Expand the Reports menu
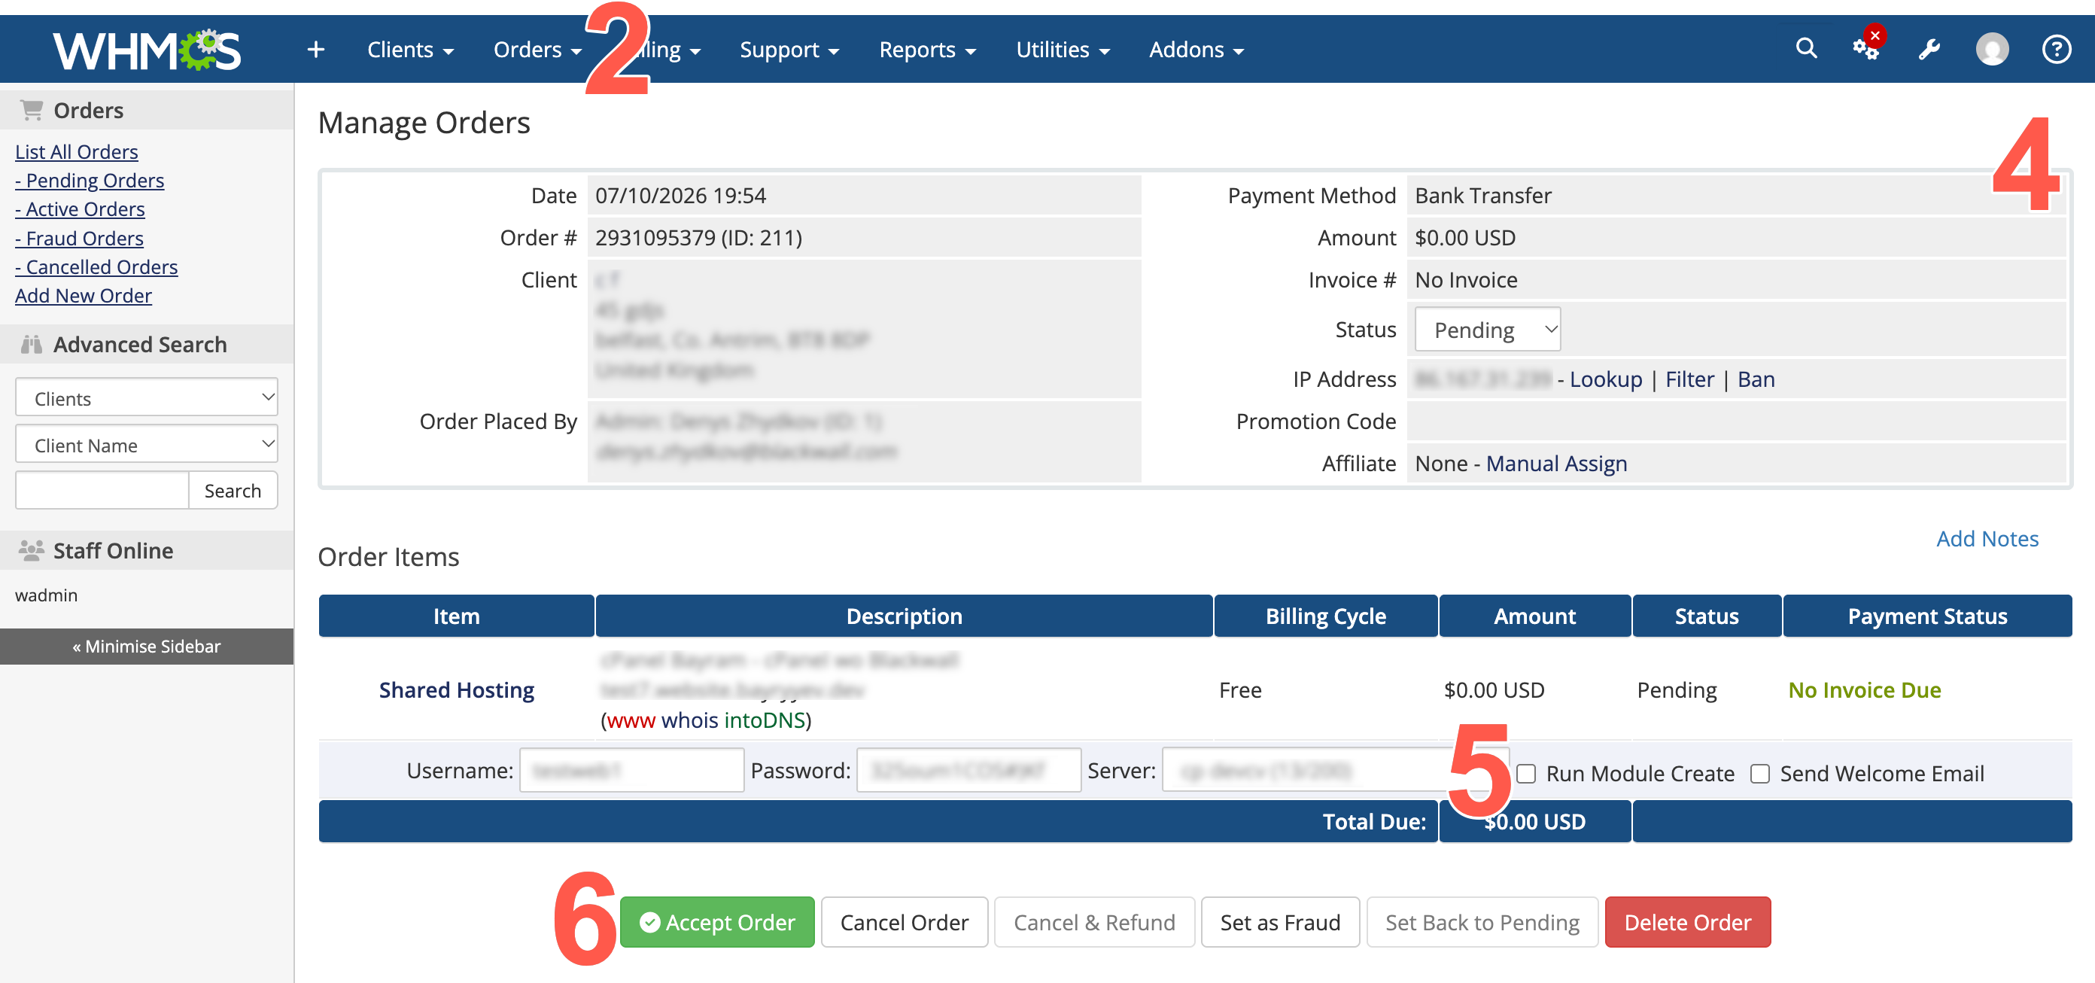This screenshot has height=983, width=2095. point(927,50)
